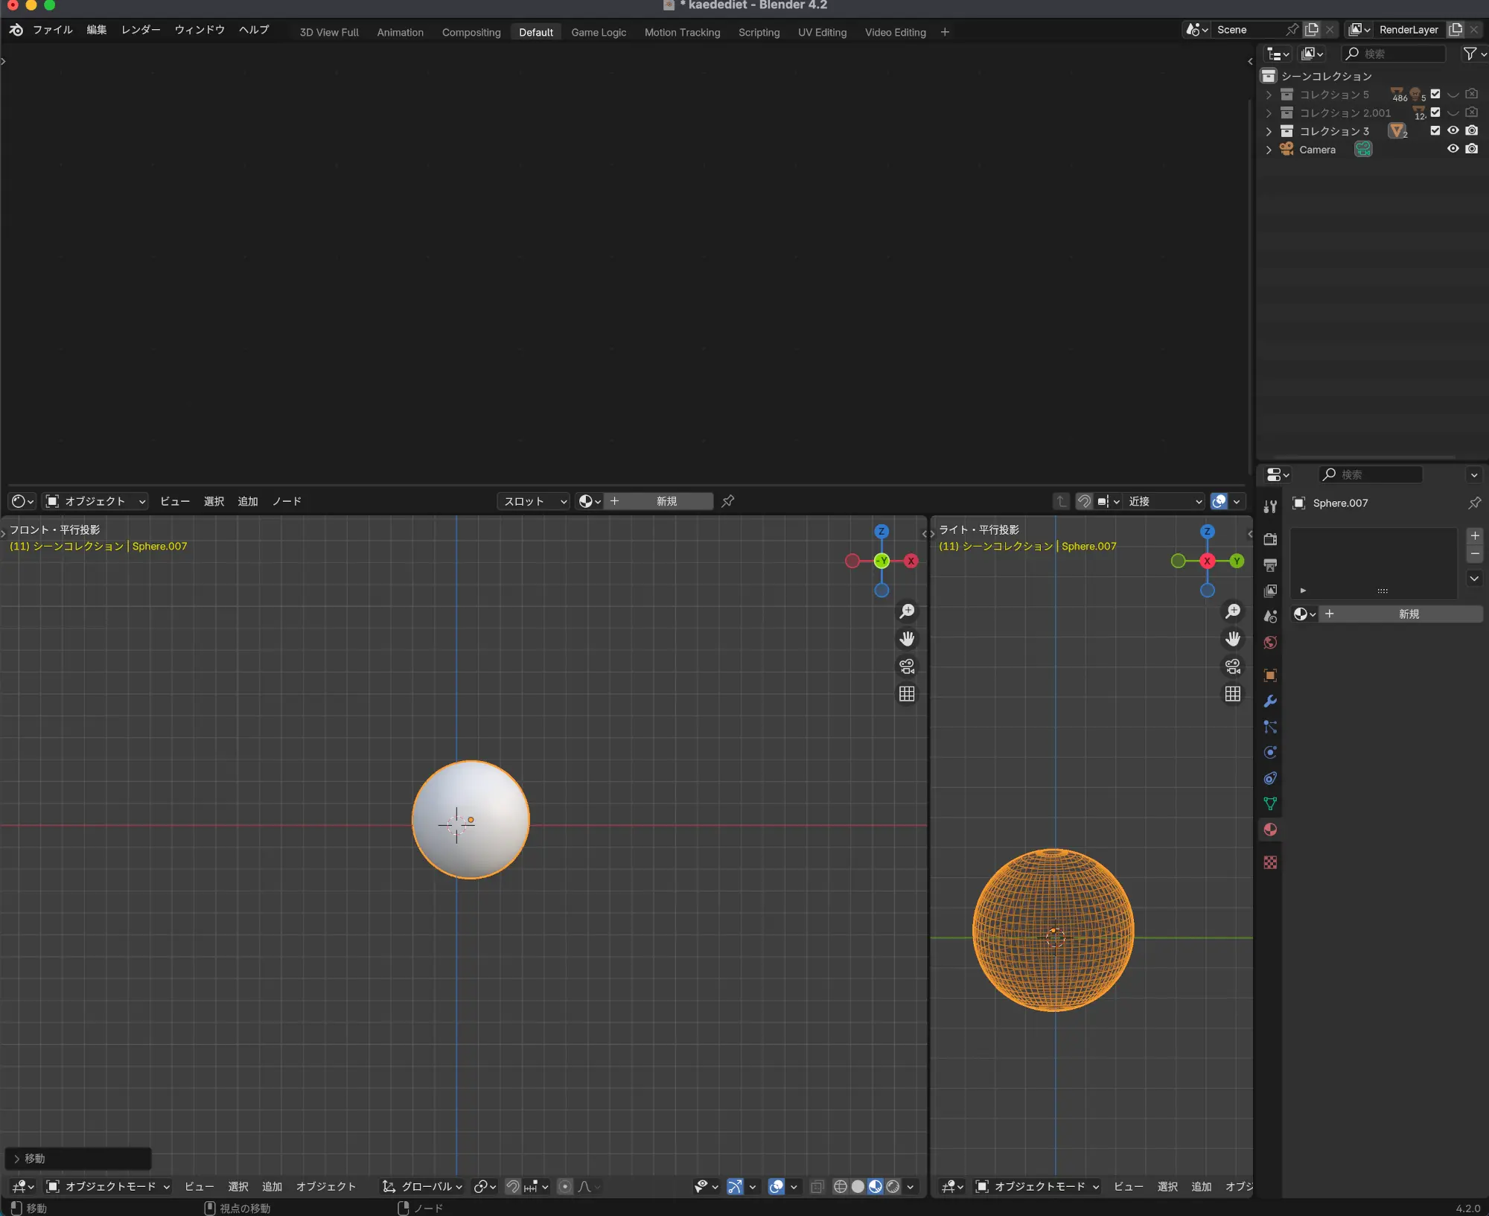Expand コレクション 5 in outliner
Image resolution: width=1489 pixels, height=1216 pixels.
pos(1269,95)
